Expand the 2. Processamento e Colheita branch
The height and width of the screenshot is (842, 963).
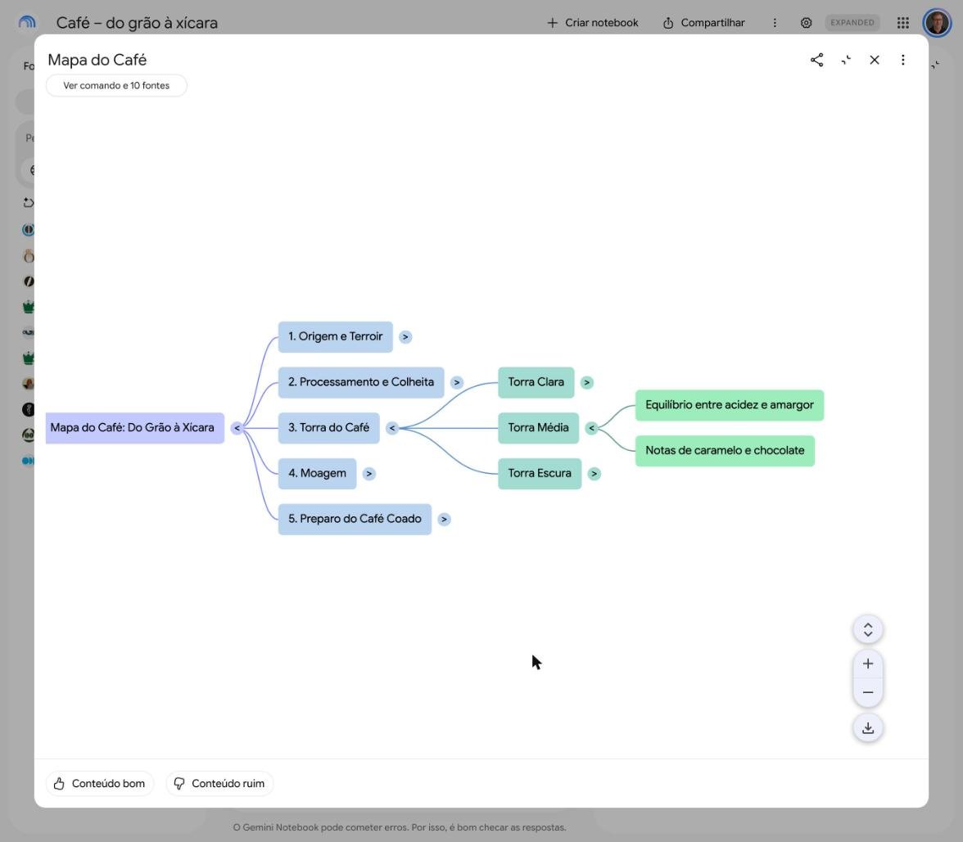(456, 382)
